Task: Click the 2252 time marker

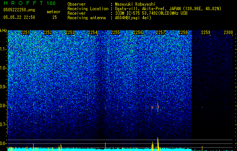Action: (x=47, y=32)
